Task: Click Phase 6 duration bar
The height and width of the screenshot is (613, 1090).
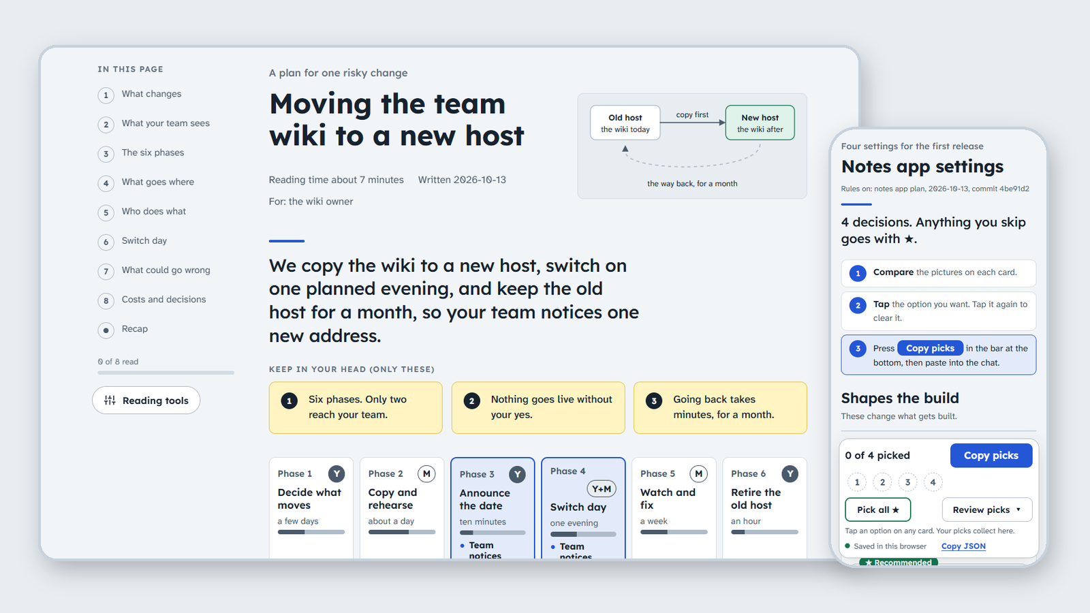Action: pos(764,532)
